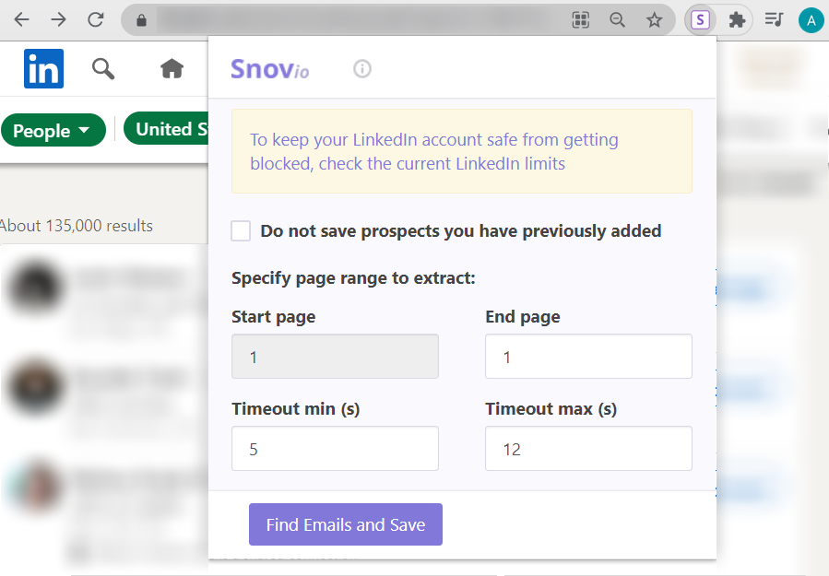
Task: Go back with the browser back arrow
Action: (21, 19)
